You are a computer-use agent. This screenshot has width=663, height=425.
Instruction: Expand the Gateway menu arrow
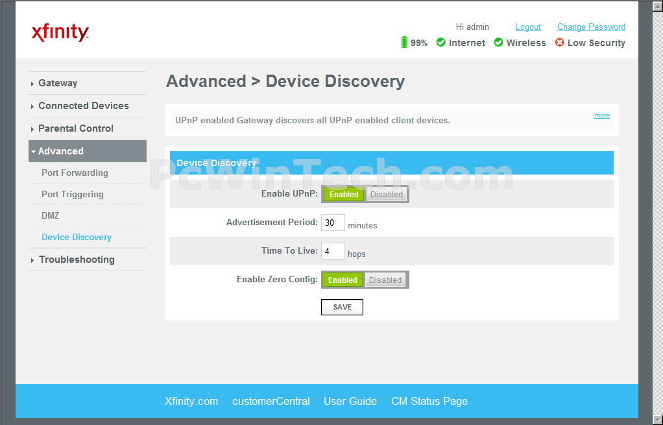pos(32,84)
